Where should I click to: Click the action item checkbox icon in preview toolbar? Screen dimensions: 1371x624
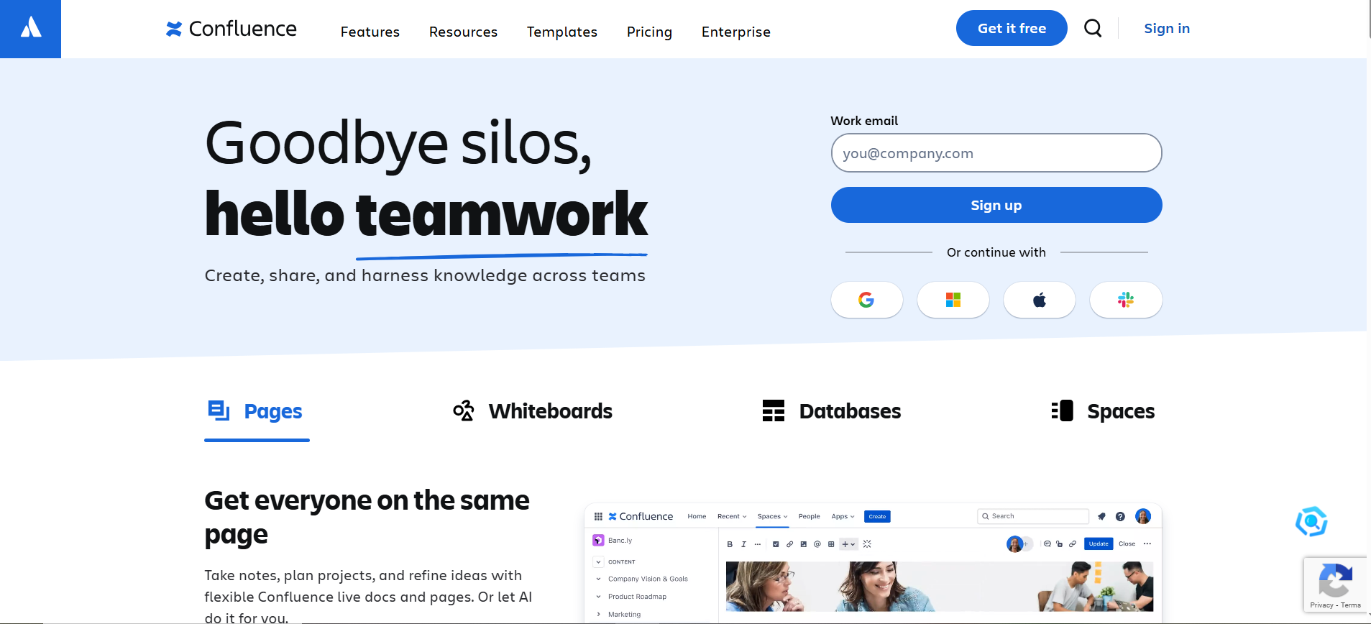776,544
